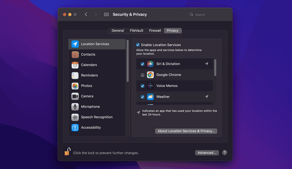Click the Contacts icon in the sidebar

pos(75,54)
